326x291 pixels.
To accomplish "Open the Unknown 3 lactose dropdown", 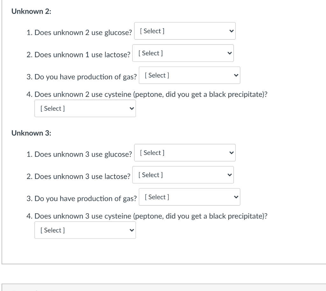I will point(183,175).
